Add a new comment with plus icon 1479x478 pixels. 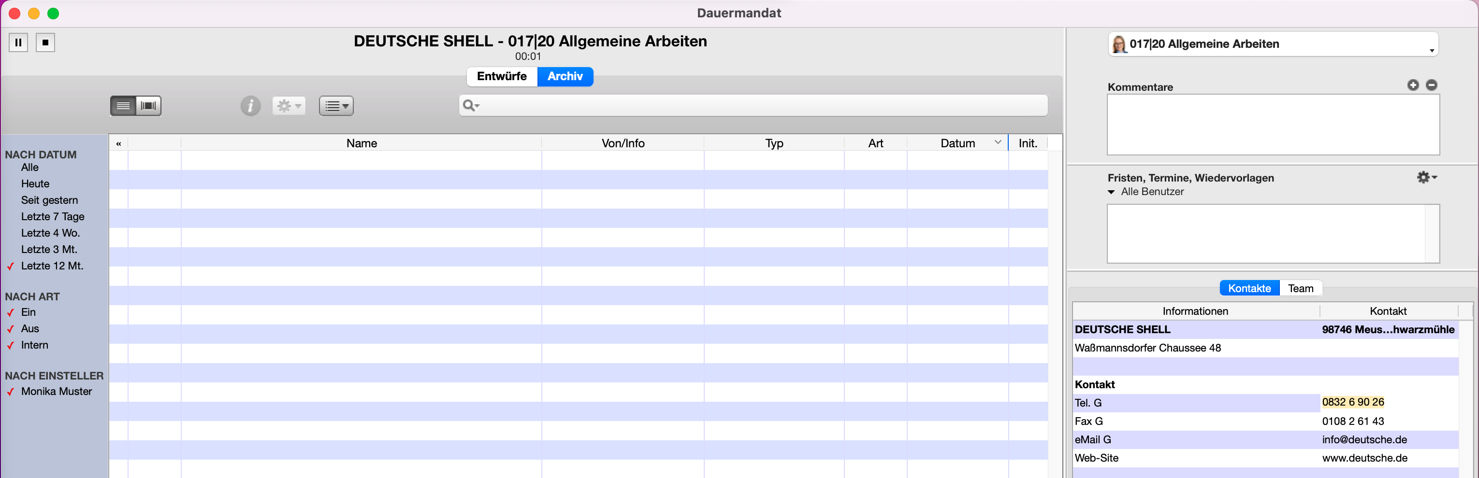click(x=1413, y=85)
